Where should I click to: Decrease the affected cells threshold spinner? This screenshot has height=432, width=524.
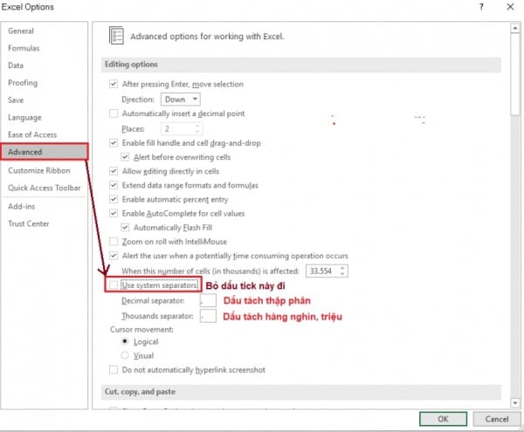pyautogui.click(x=342, y=274)
